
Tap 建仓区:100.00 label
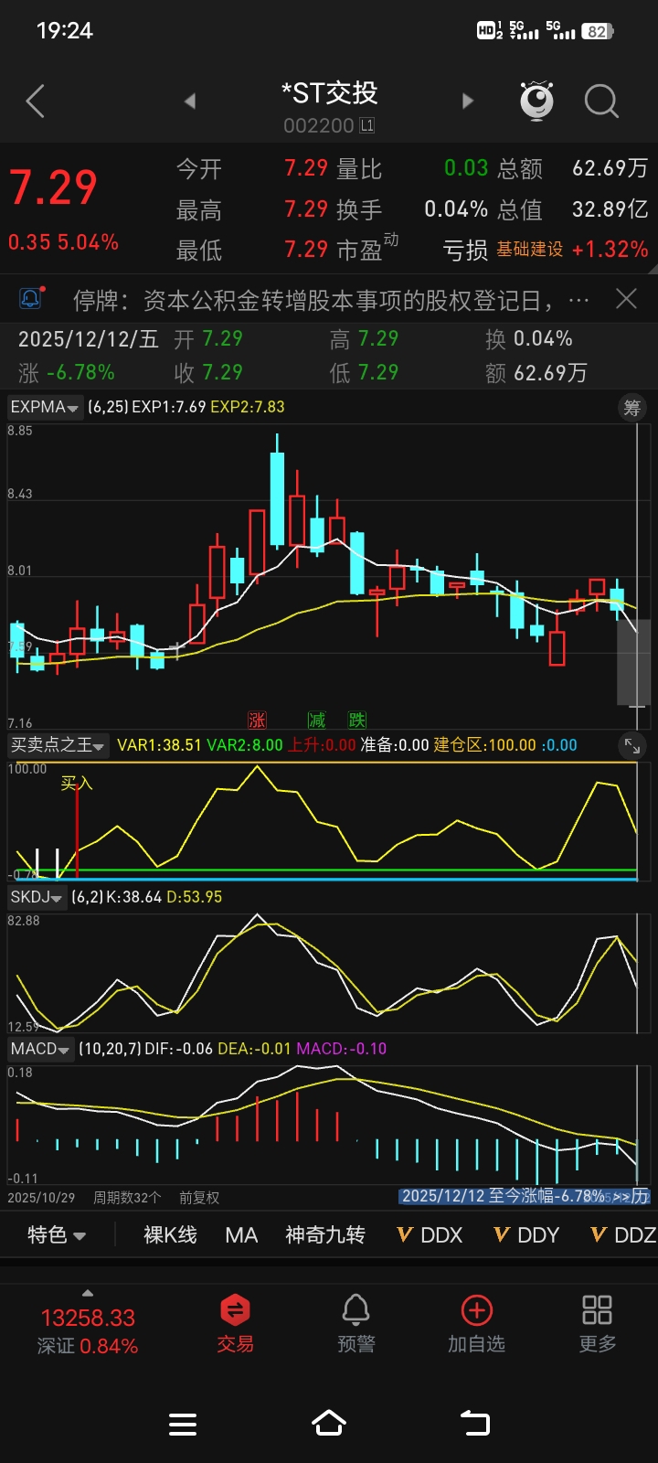point(484,745)
